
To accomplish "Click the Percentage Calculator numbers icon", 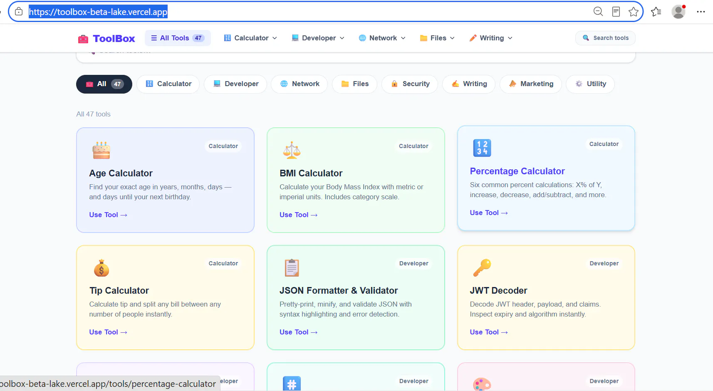I will pos(482,148).
